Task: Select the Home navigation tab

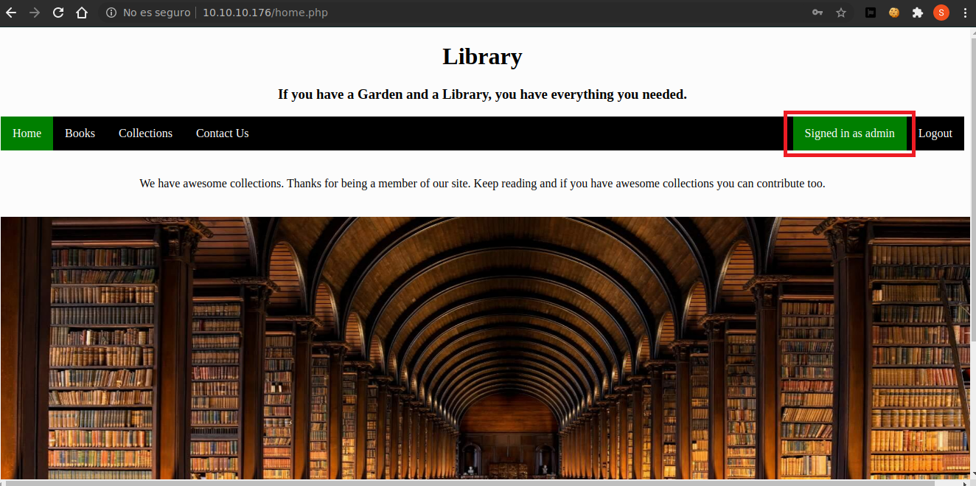Action: click(x=27, y=133)
